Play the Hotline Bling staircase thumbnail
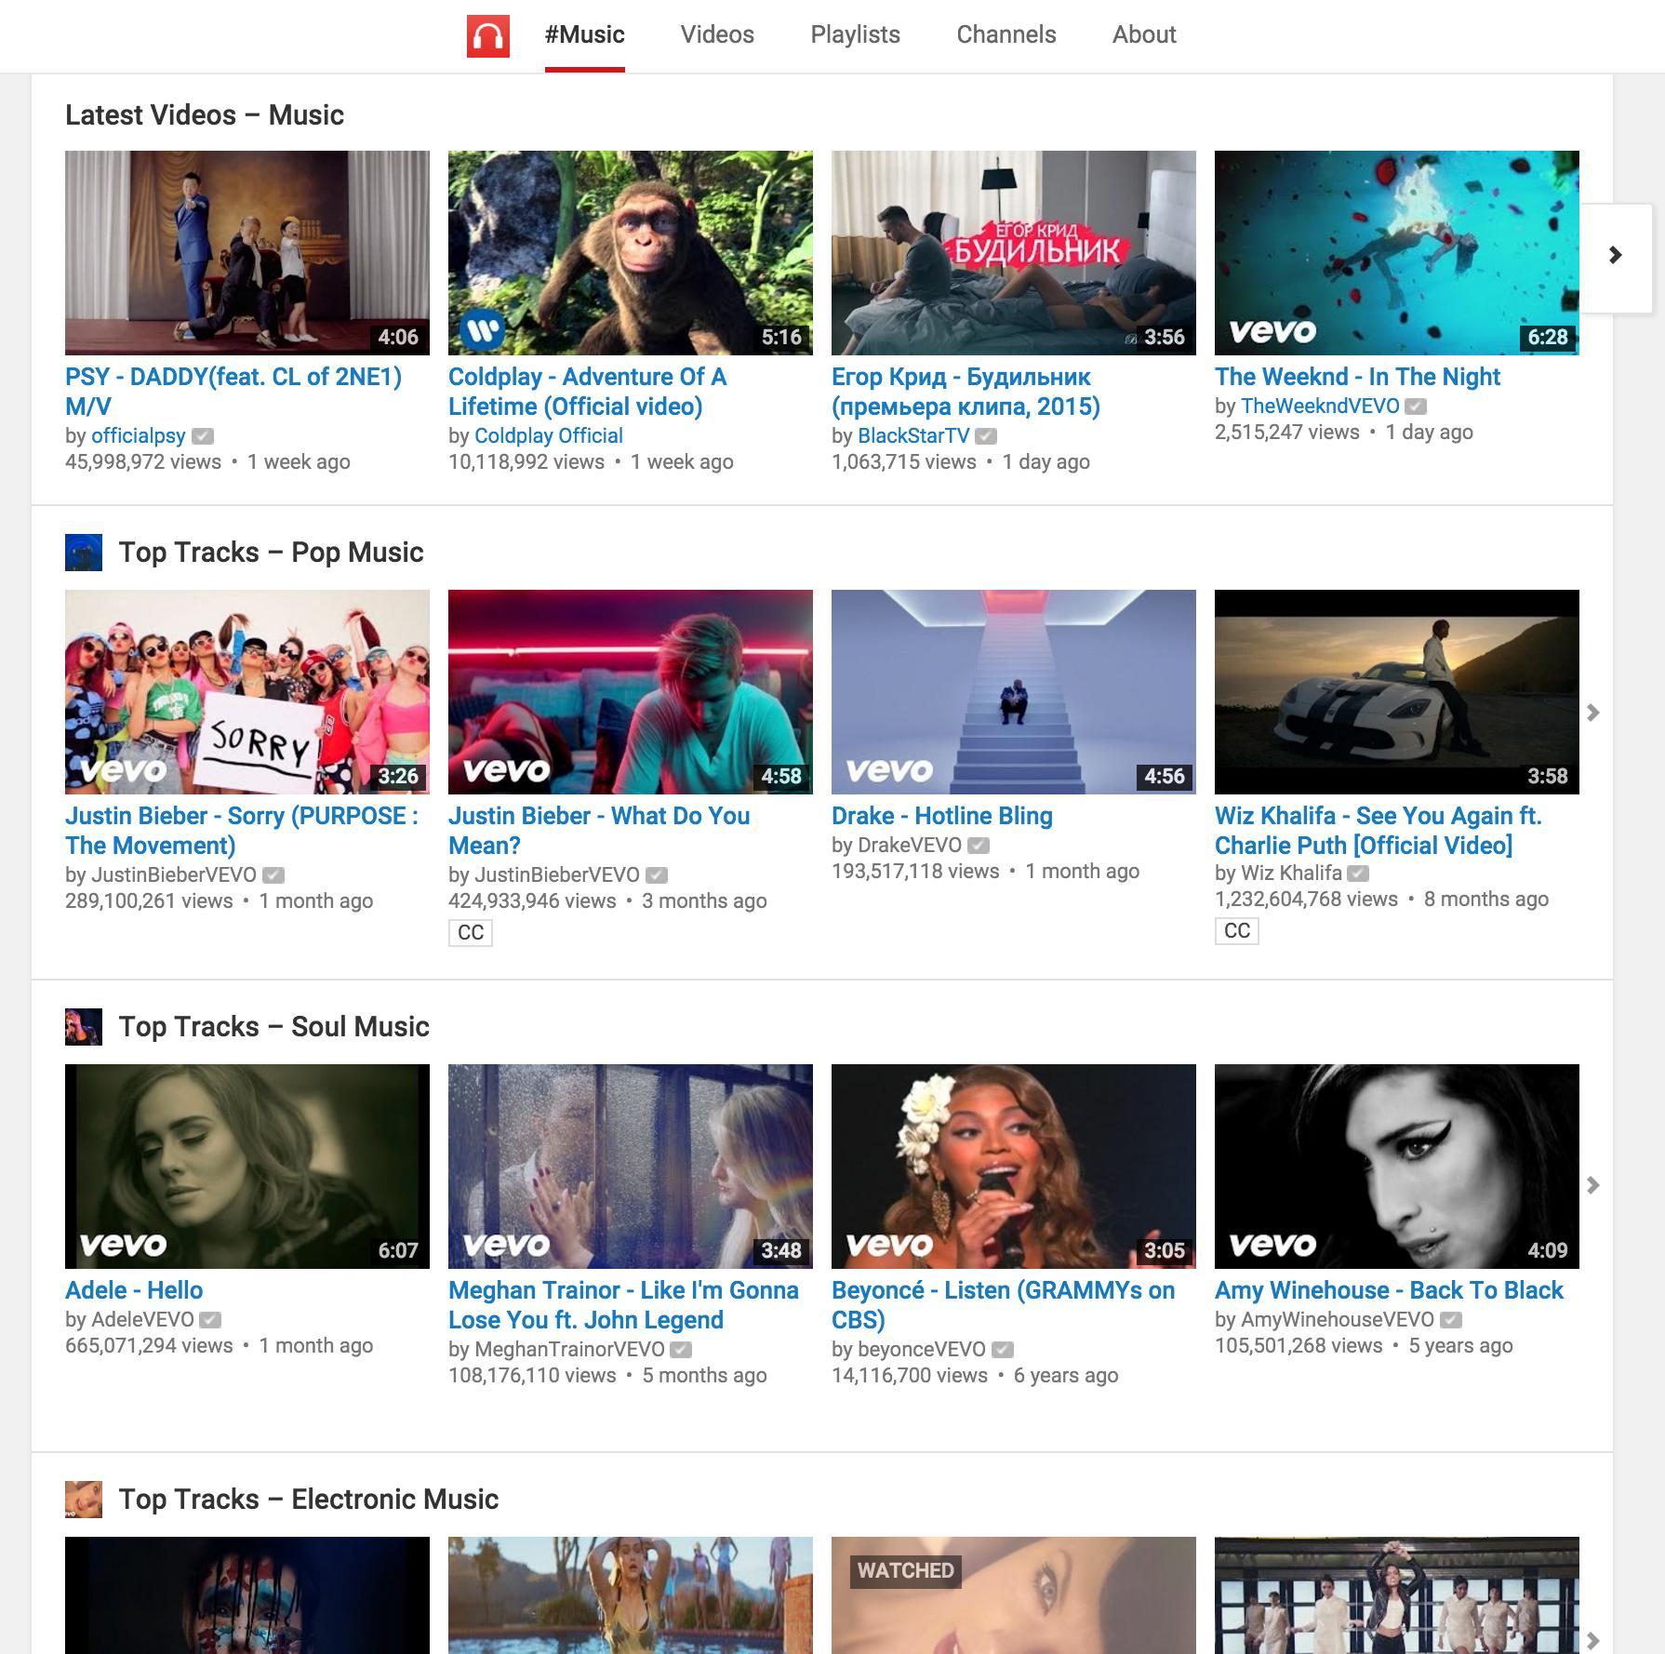The width and height of the screenshot is (1665, 1654). pos(1014,692)
